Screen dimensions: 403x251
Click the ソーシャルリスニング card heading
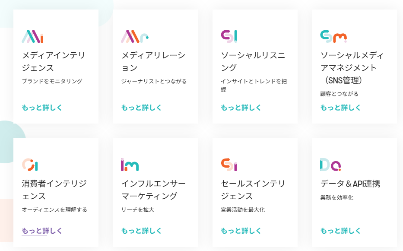253,61
